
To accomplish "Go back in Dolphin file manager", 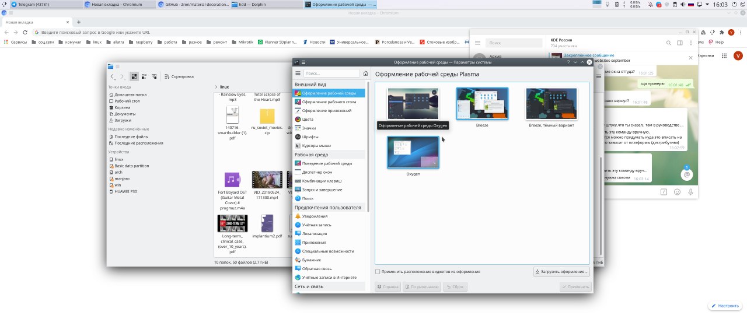I will [113, 76].
